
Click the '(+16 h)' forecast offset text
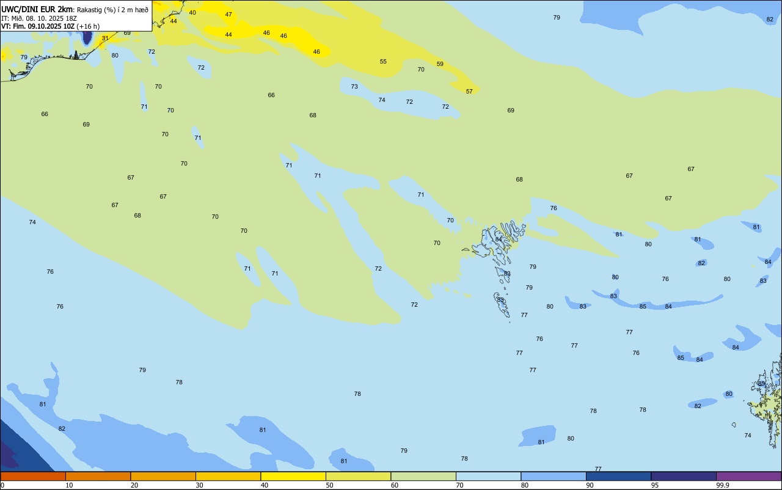point(88,26)
